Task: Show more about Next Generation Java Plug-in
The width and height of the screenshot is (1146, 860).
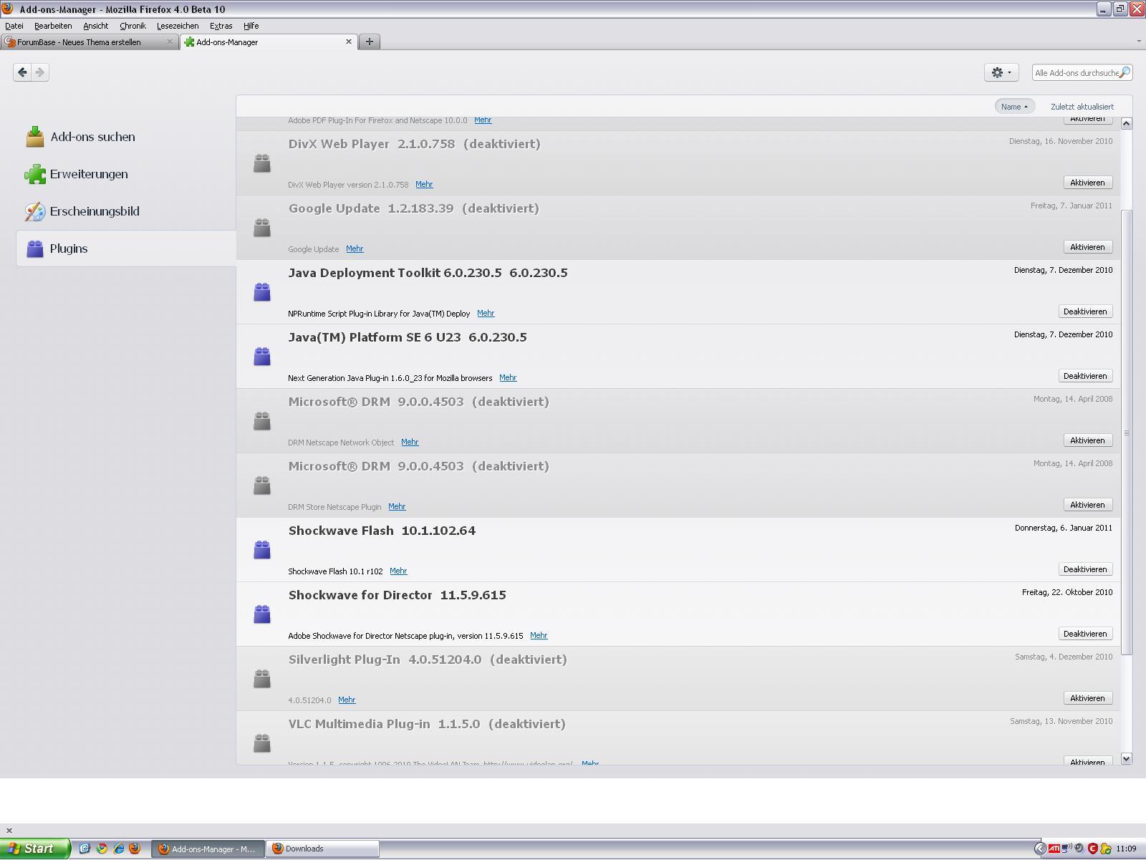Action: (508, 378)
